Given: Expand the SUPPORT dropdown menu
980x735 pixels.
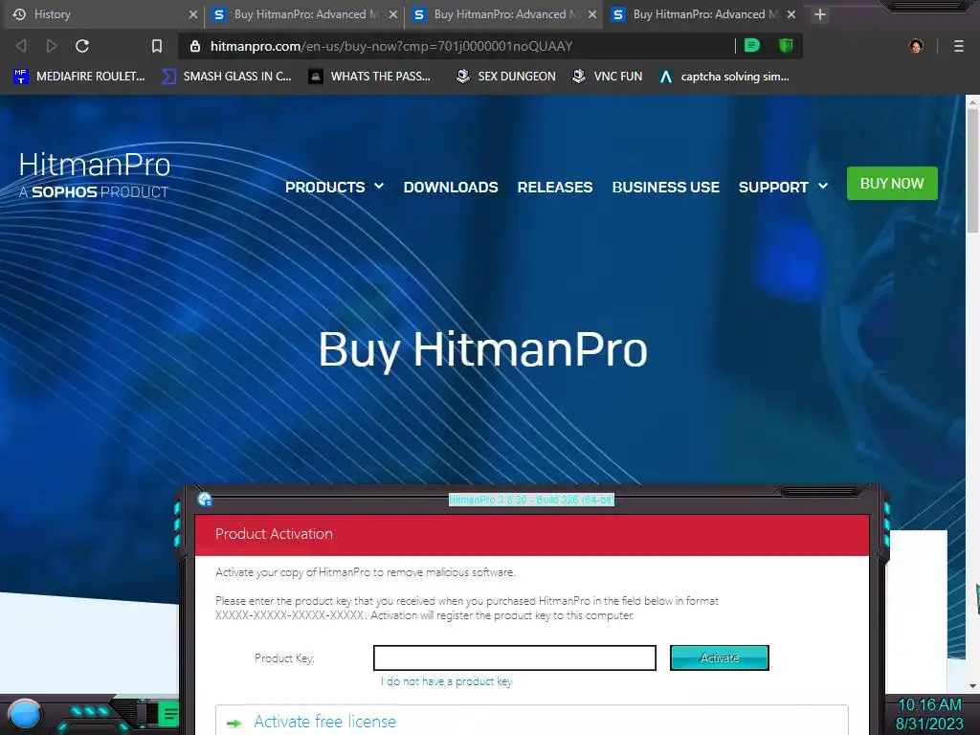Looking at the screenshot, I should coord(783,187).
